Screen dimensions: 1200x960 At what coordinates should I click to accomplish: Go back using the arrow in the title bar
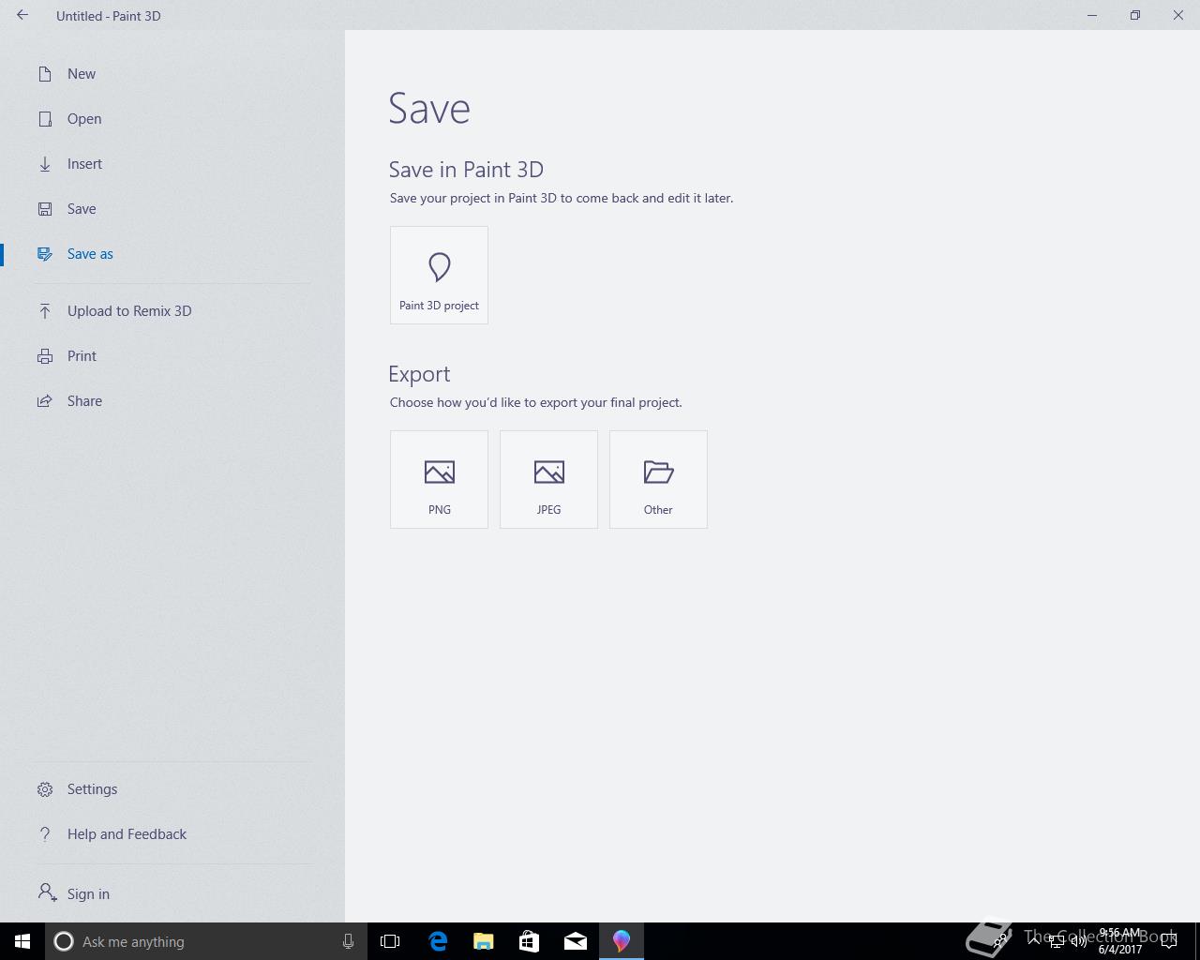pyautogui.click(x=22, y=15)
